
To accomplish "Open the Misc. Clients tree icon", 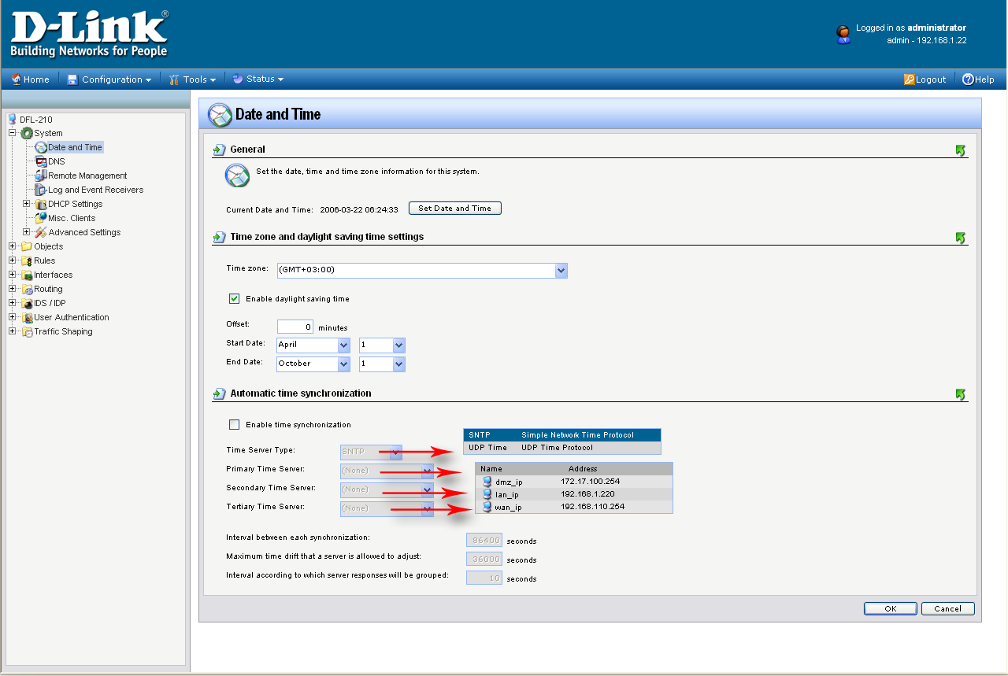I will point(41,218).
